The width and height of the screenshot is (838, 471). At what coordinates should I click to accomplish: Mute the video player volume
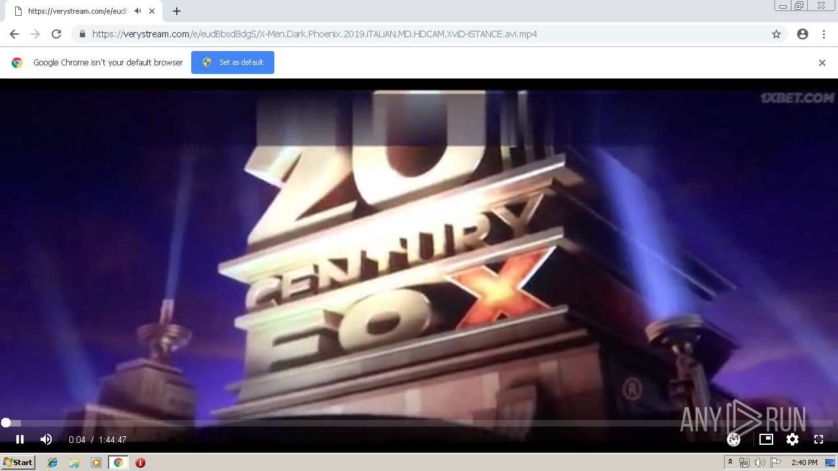[46, 440]
